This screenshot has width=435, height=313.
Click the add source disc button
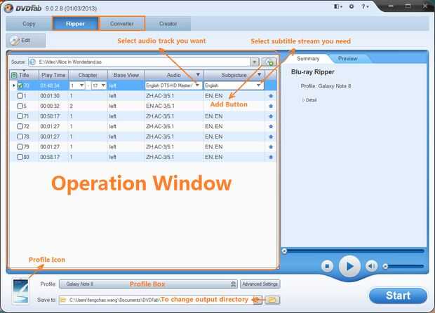click(269, 62)
